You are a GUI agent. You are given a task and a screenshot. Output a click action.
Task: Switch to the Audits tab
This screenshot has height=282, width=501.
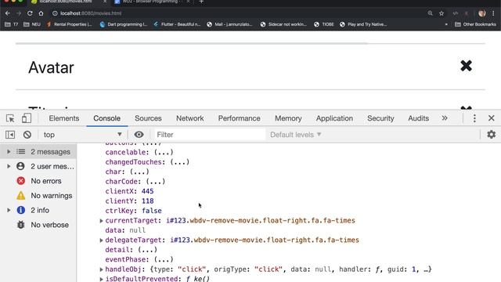point(418,118)
